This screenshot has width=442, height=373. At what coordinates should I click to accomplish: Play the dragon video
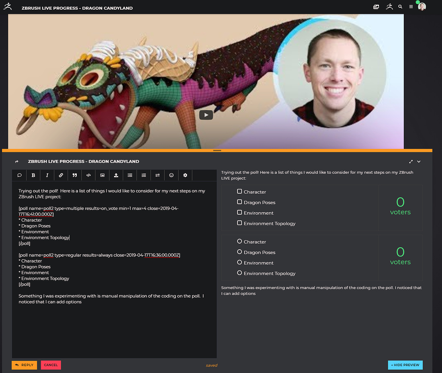(206, 115)
